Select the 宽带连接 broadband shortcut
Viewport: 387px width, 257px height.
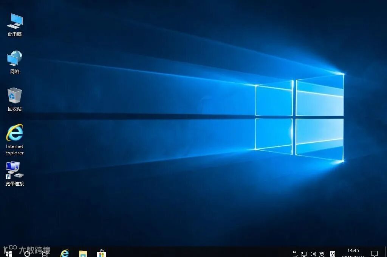15,174
